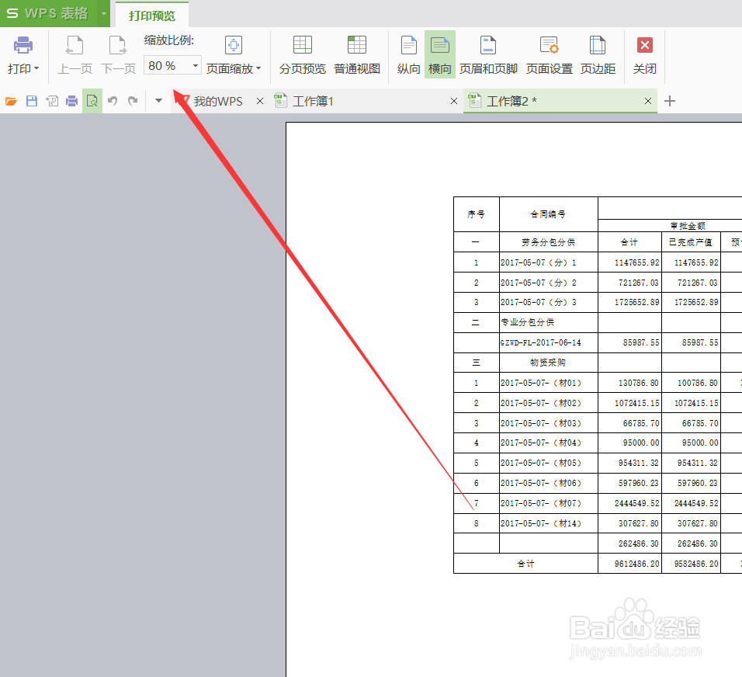
Task: Open the page zoom (页面缩放) menu
Action: 234,55
